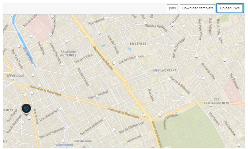The height and width of the screenshot is (149, 248).
Task: Click the Rue Ramus street label
Action: 214,119
